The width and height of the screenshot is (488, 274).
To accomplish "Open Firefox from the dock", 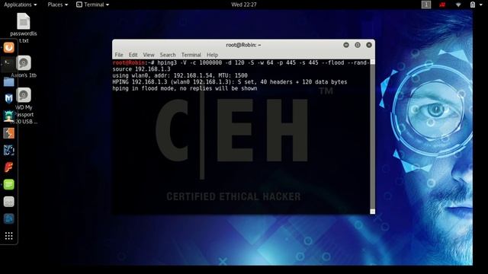I will coord(8,47).
